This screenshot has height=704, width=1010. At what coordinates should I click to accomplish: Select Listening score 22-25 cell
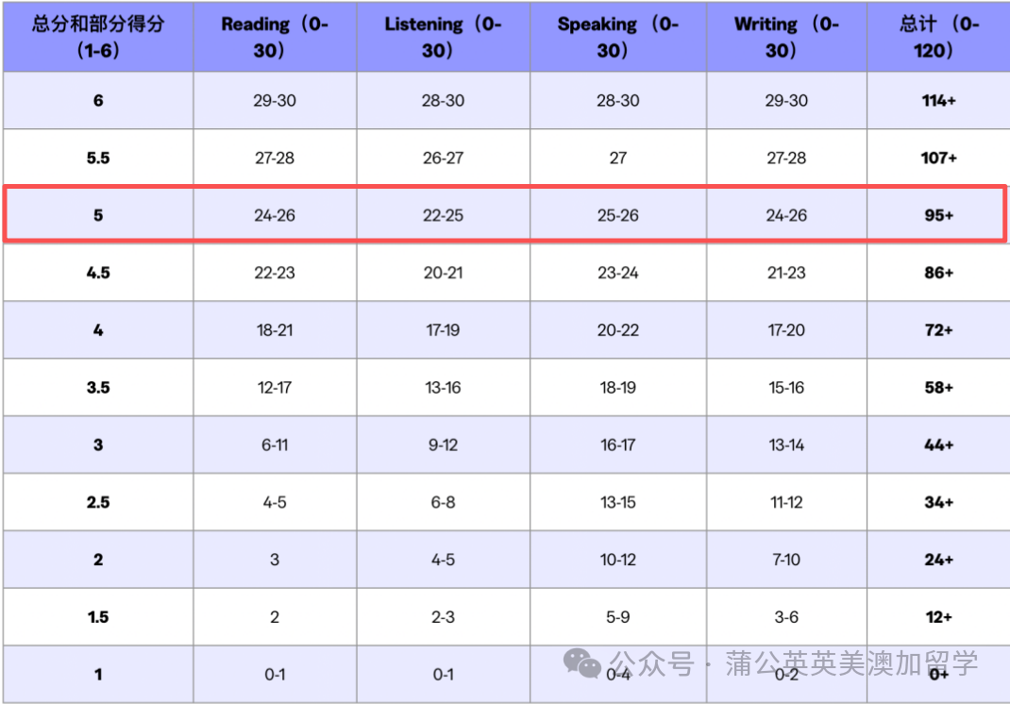pyautogui.click(x=443, y=215)
